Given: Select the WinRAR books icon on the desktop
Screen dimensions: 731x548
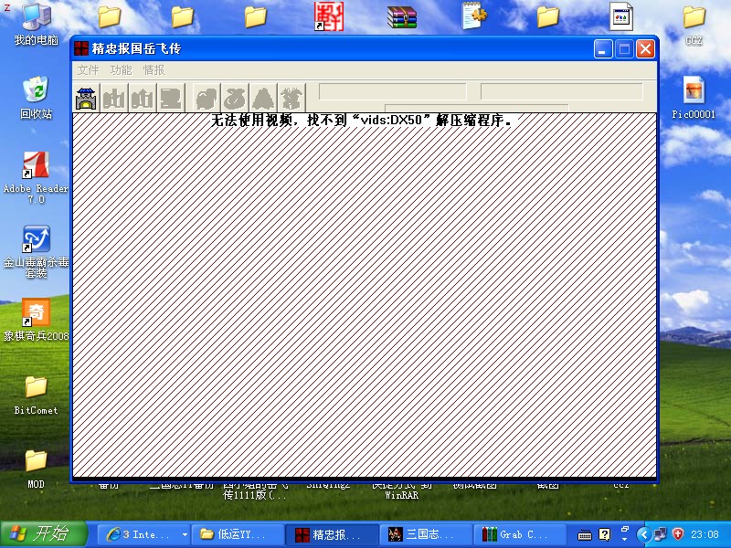Looking at the screenshot, I should click(x=402, y=16).
